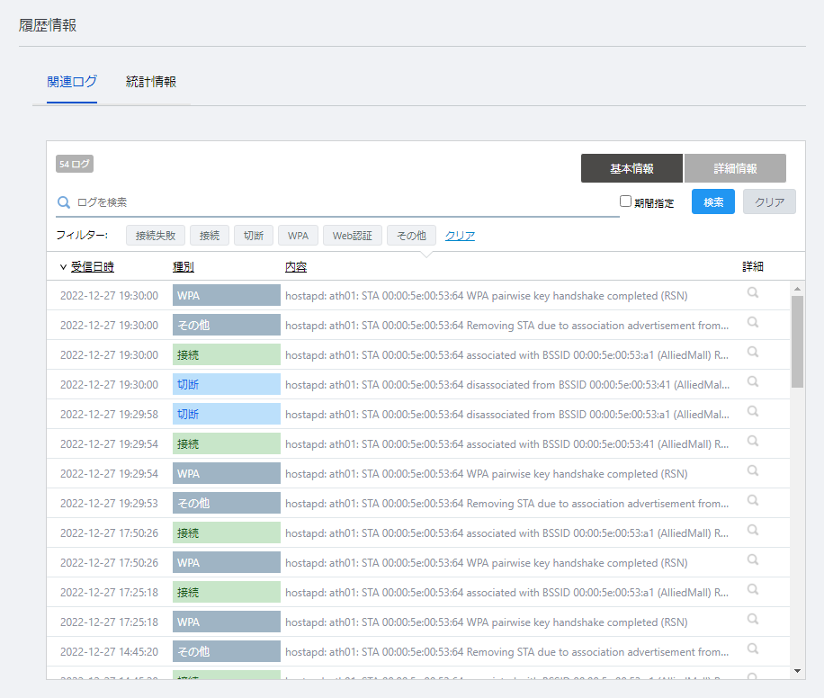
Task: Open details of 14:45:20 その他 log row
Action: pyautogui.click(x=752, y=649)
